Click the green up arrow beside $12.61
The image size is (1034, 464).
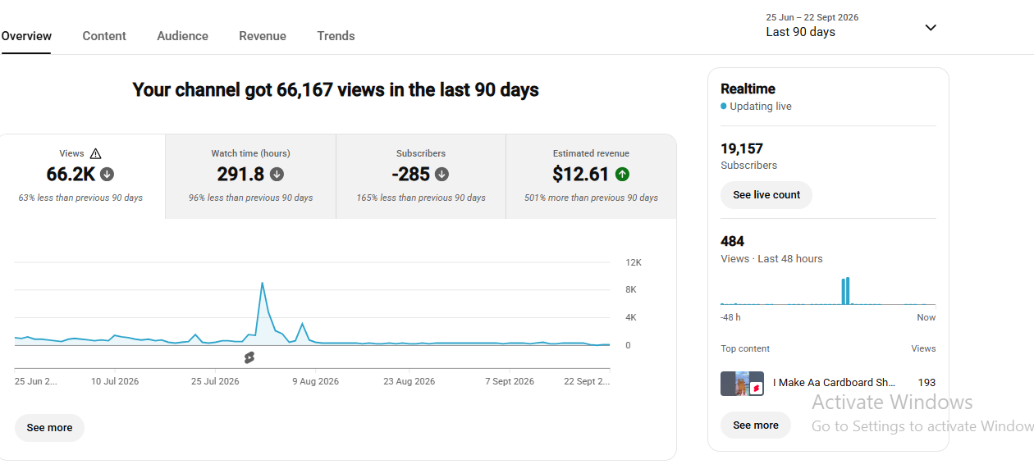pyautogui.click(x=623, y=174)
